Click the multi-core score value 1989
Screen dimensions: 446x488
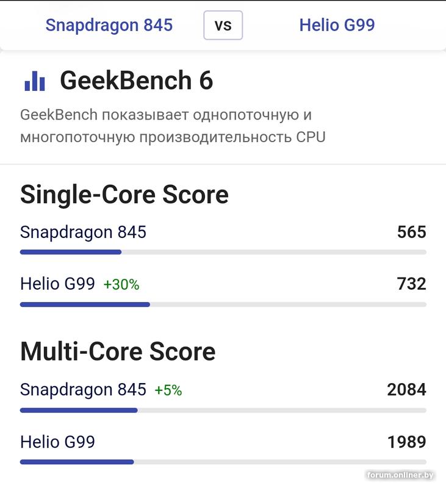click(x=406, y=442)
